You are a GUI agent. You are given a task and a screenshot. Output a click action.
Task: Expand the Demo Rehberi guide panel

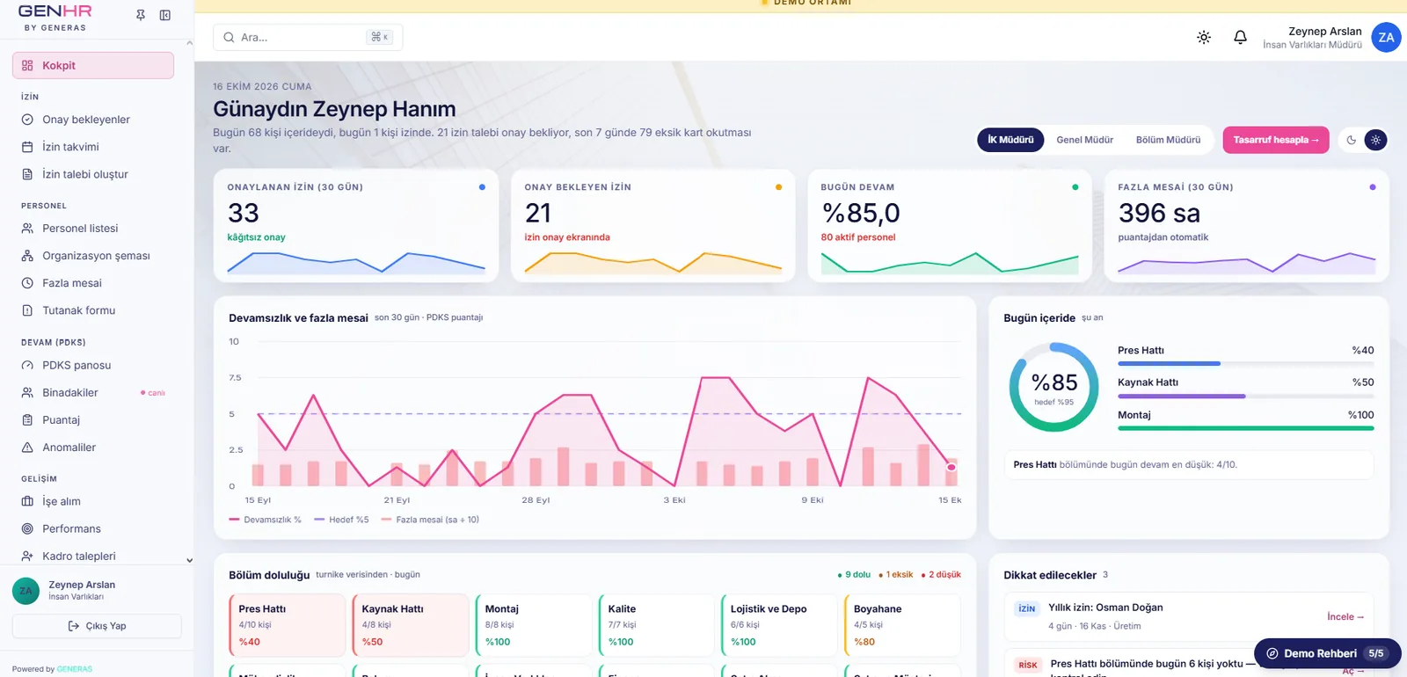[x=1327, y=653]
